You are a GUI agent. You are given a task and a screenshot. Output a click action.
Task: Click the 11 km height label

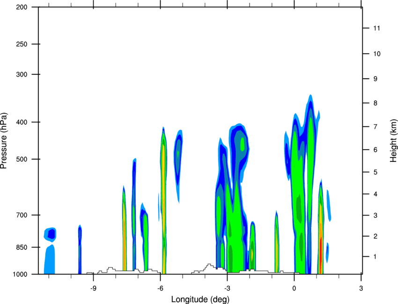click(x=377, y=28)
